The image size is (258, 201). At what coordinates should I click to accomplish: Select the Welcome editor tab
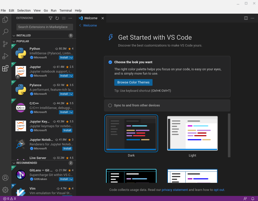[x=92, y=18]
